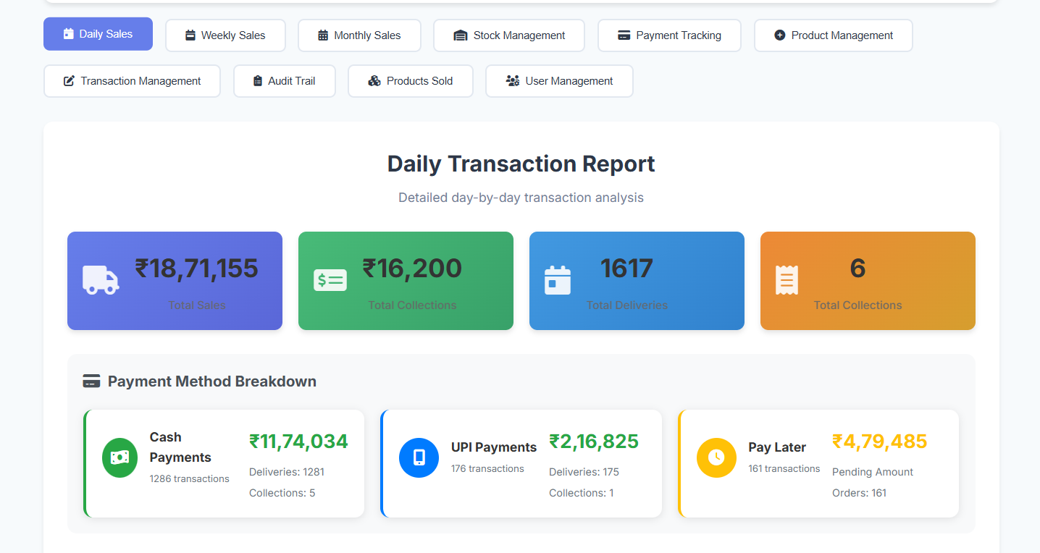
Task: Click the 'Deliveries: 1281' line
Action: [x=287, y=472]
